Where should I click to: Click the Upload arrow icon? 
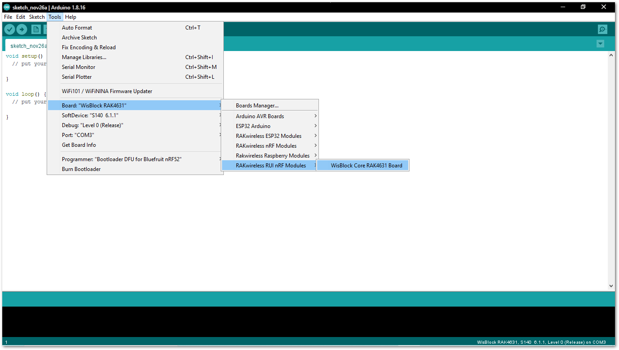(x=22, y=29)
